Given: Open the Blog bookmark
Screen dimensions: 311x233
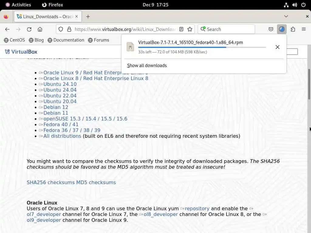Looking at the screenshot, I should 36,40.
